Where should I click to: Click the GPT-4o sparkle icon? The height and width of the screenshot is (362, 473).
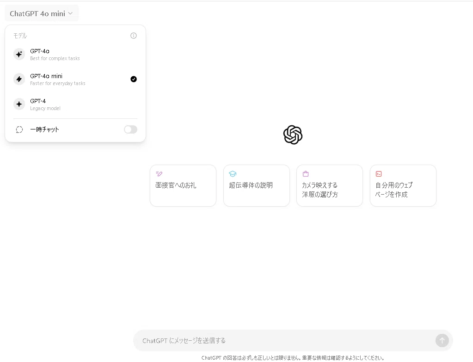coord(19,54)
